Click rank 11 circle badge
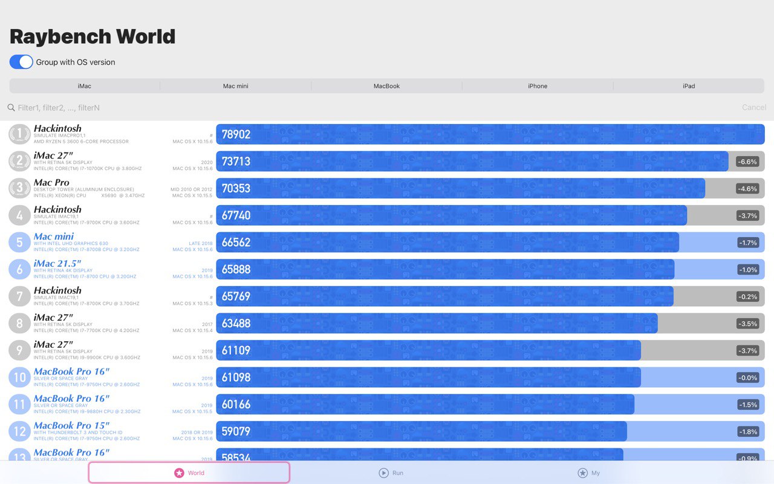This screenshot has height=484, width=774. [19, 404]
